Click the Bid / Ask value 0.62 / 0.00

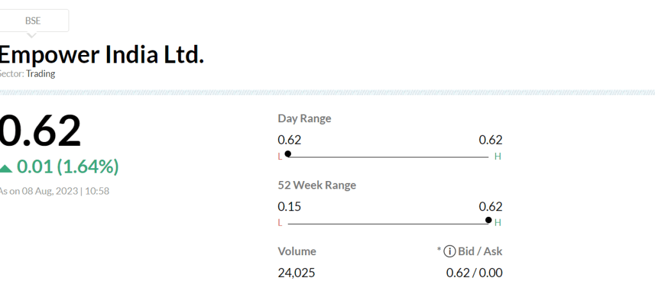tap(474, 273)
